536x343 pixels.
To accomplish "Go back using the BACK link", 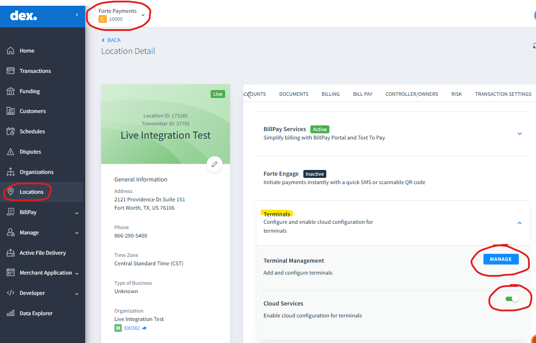I will click(111, 40).
